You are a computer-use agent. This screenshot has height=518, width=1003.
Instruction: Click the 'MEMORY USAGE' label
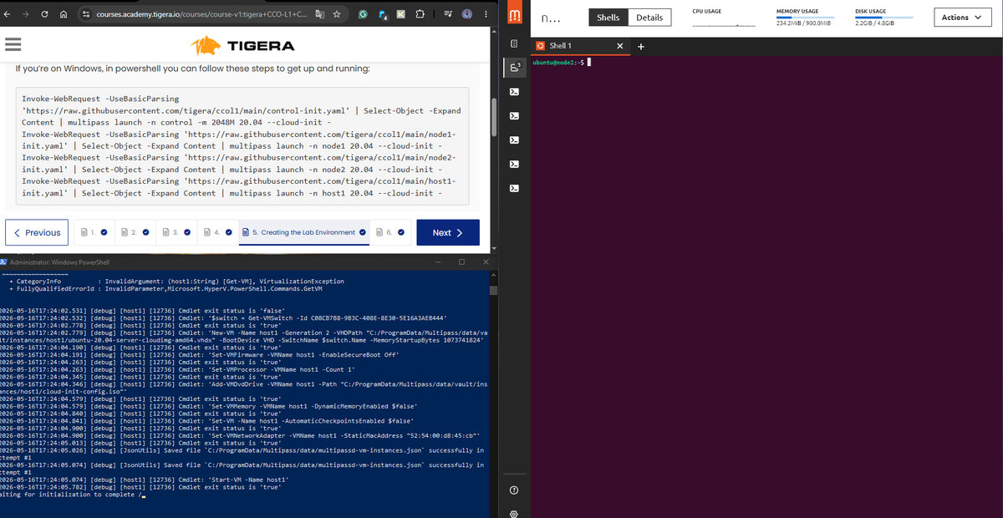[797, 11]
